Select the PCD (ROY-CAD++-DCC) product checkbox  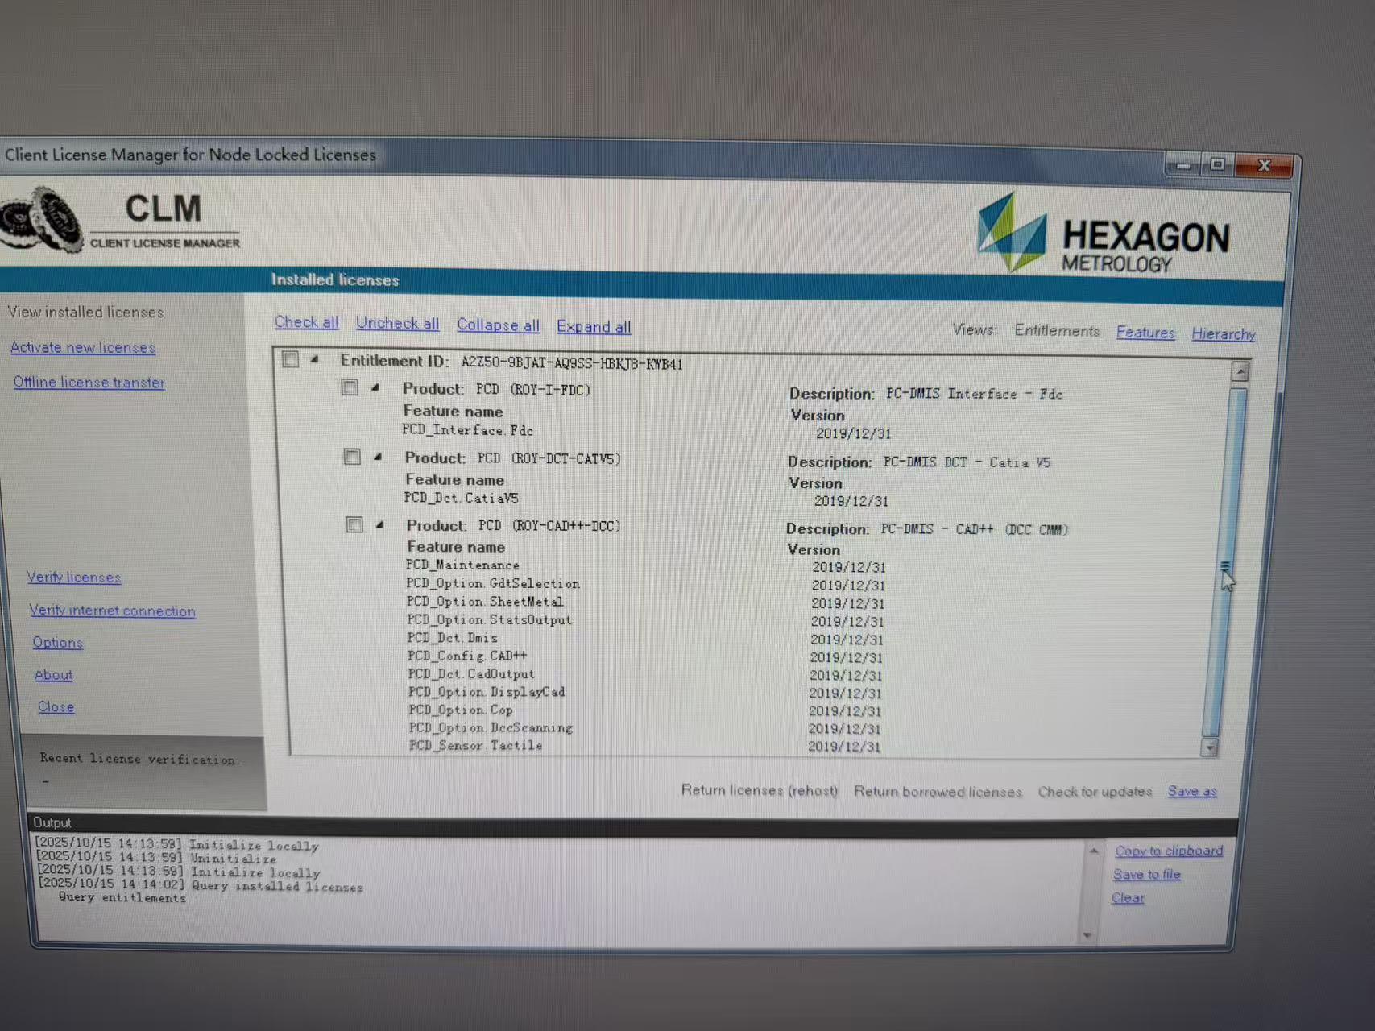pos(354,525)
